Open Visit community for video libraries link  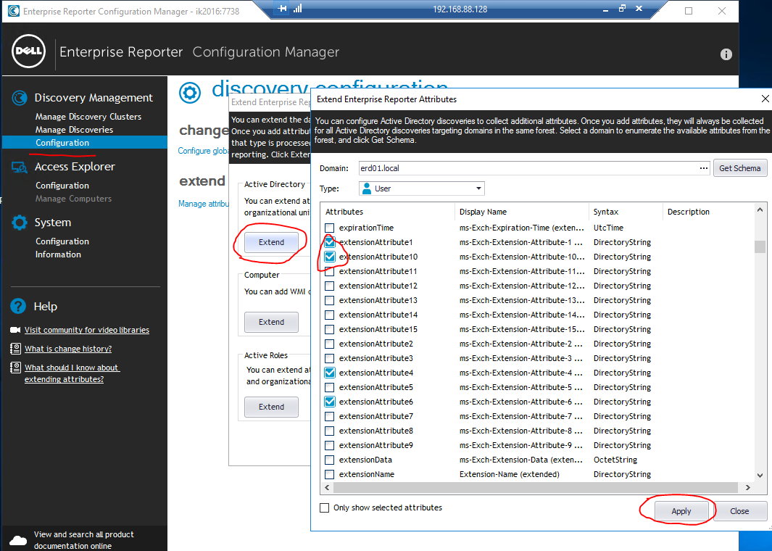(x=87, y=330)
